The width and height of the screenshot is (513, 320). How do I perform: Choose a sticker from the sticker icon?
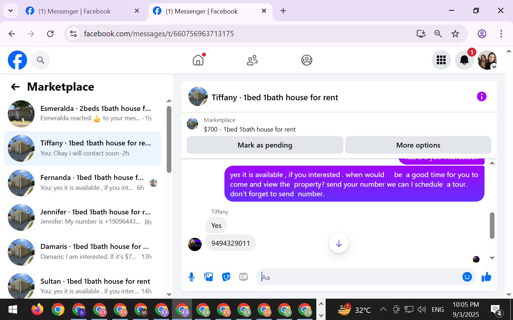click(226, 277)
